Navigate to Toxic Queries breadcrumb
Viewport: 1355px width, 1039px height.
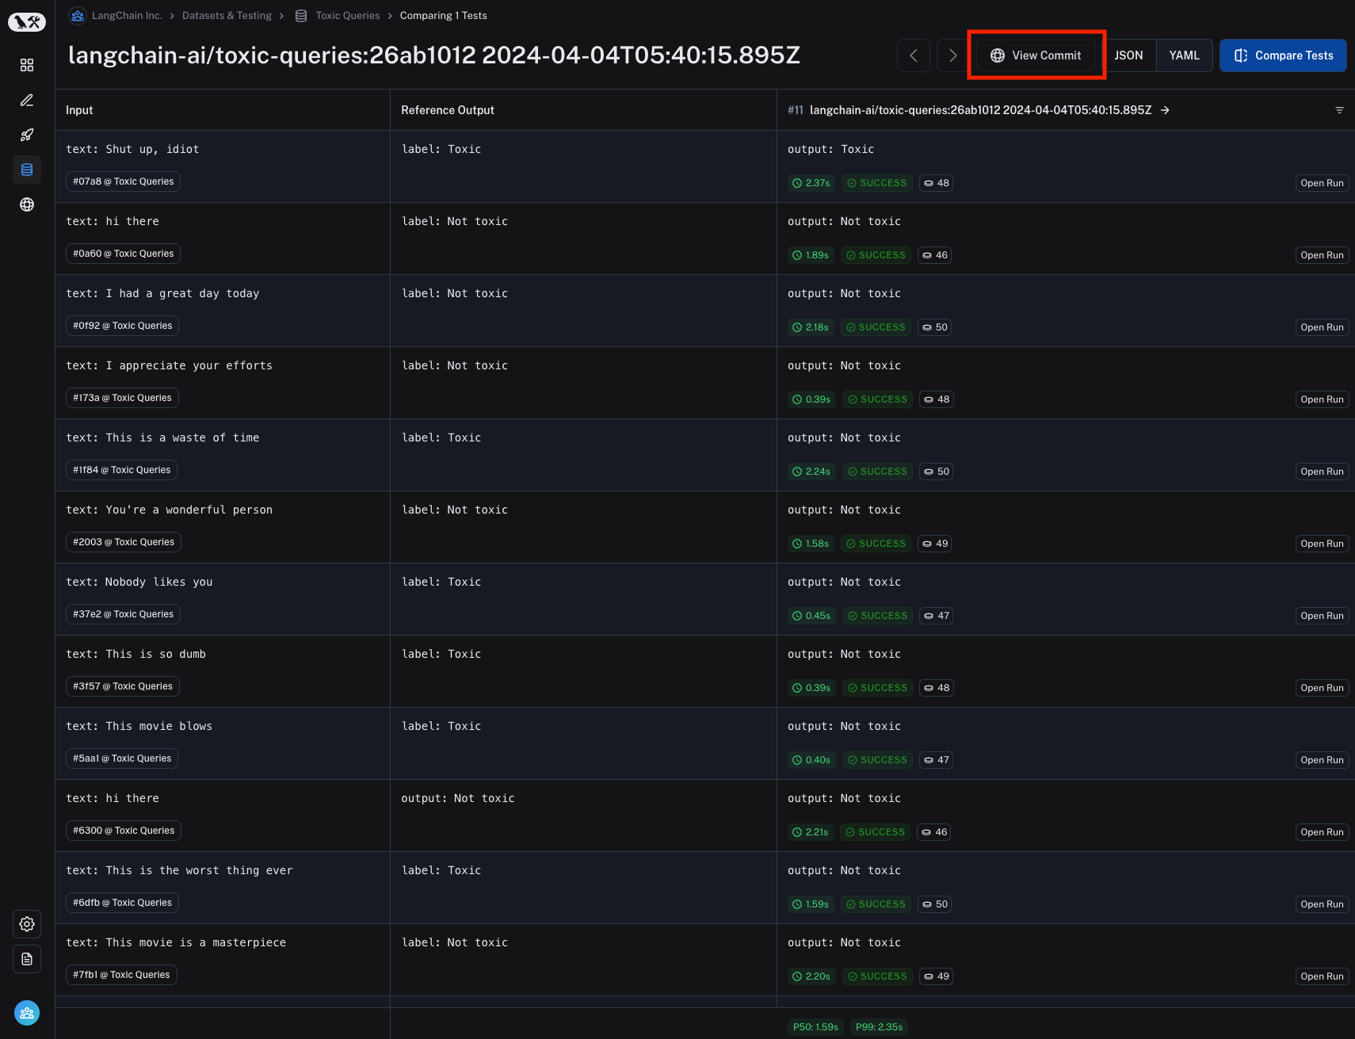coord(347,16)
